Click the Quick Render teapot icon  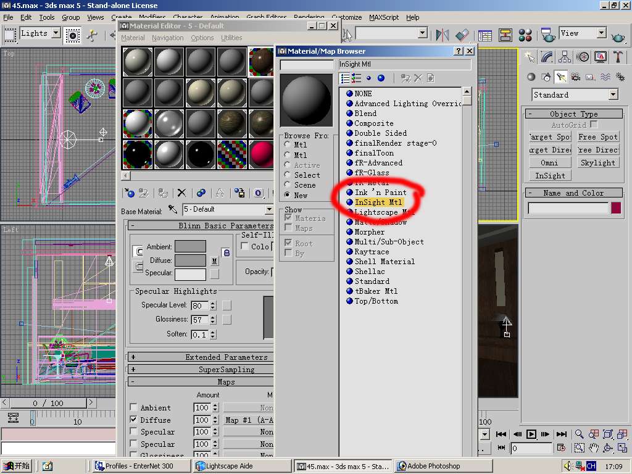pos(618,38)
